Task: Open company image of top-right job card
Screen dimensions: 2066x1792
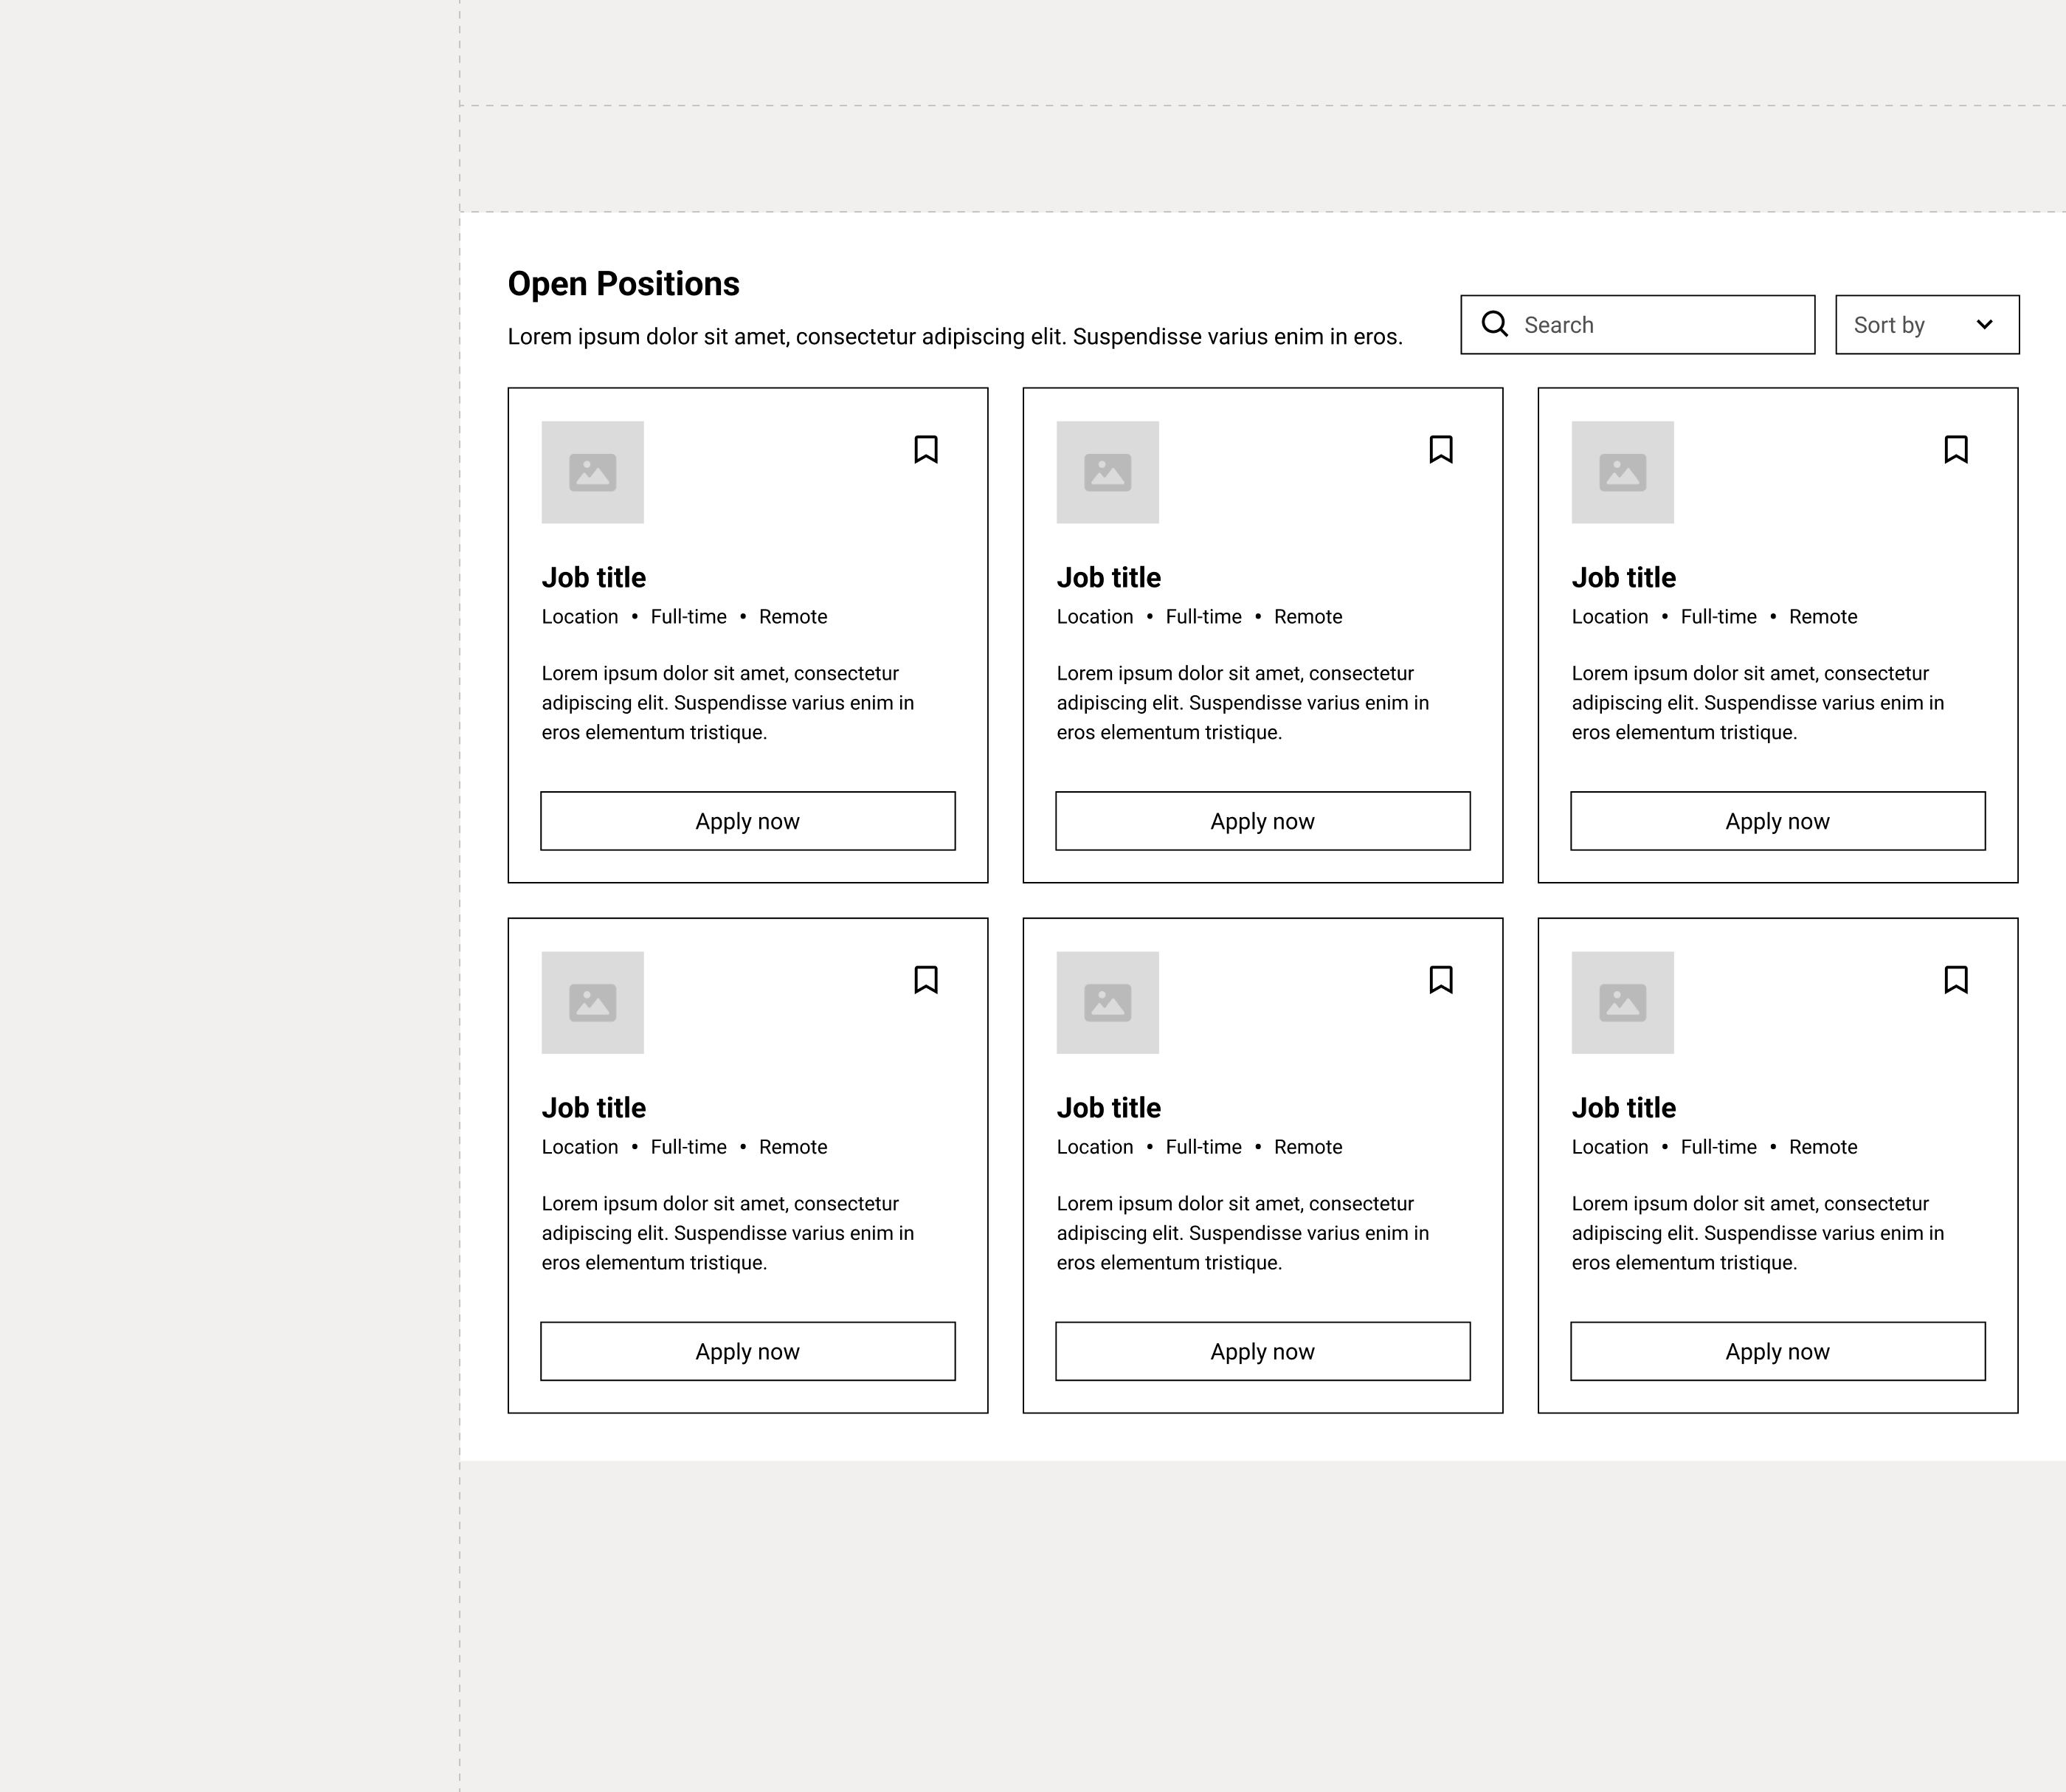Action: (1623, 472)
